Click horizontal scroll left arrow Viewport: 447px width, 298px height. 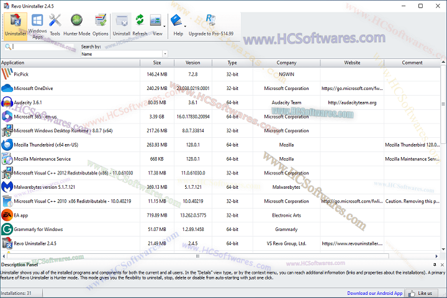(x=4, y=256)
